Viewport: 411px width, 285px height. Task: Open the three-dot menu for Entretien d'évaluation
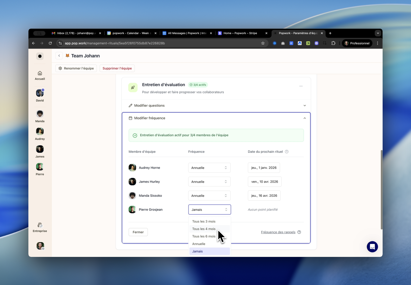(x=301, y=86)
